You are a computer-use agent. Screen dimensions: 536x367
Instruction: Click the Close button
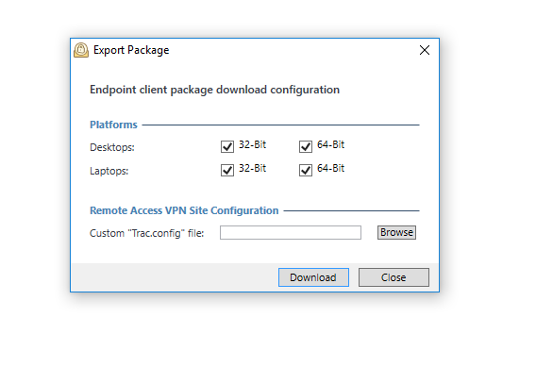[x=394, y=277]
